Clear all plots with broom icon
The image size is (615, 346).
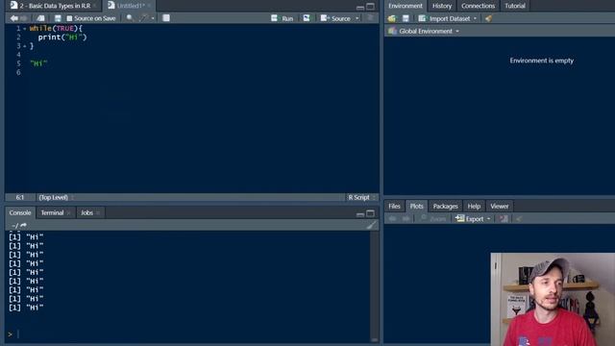519,218
